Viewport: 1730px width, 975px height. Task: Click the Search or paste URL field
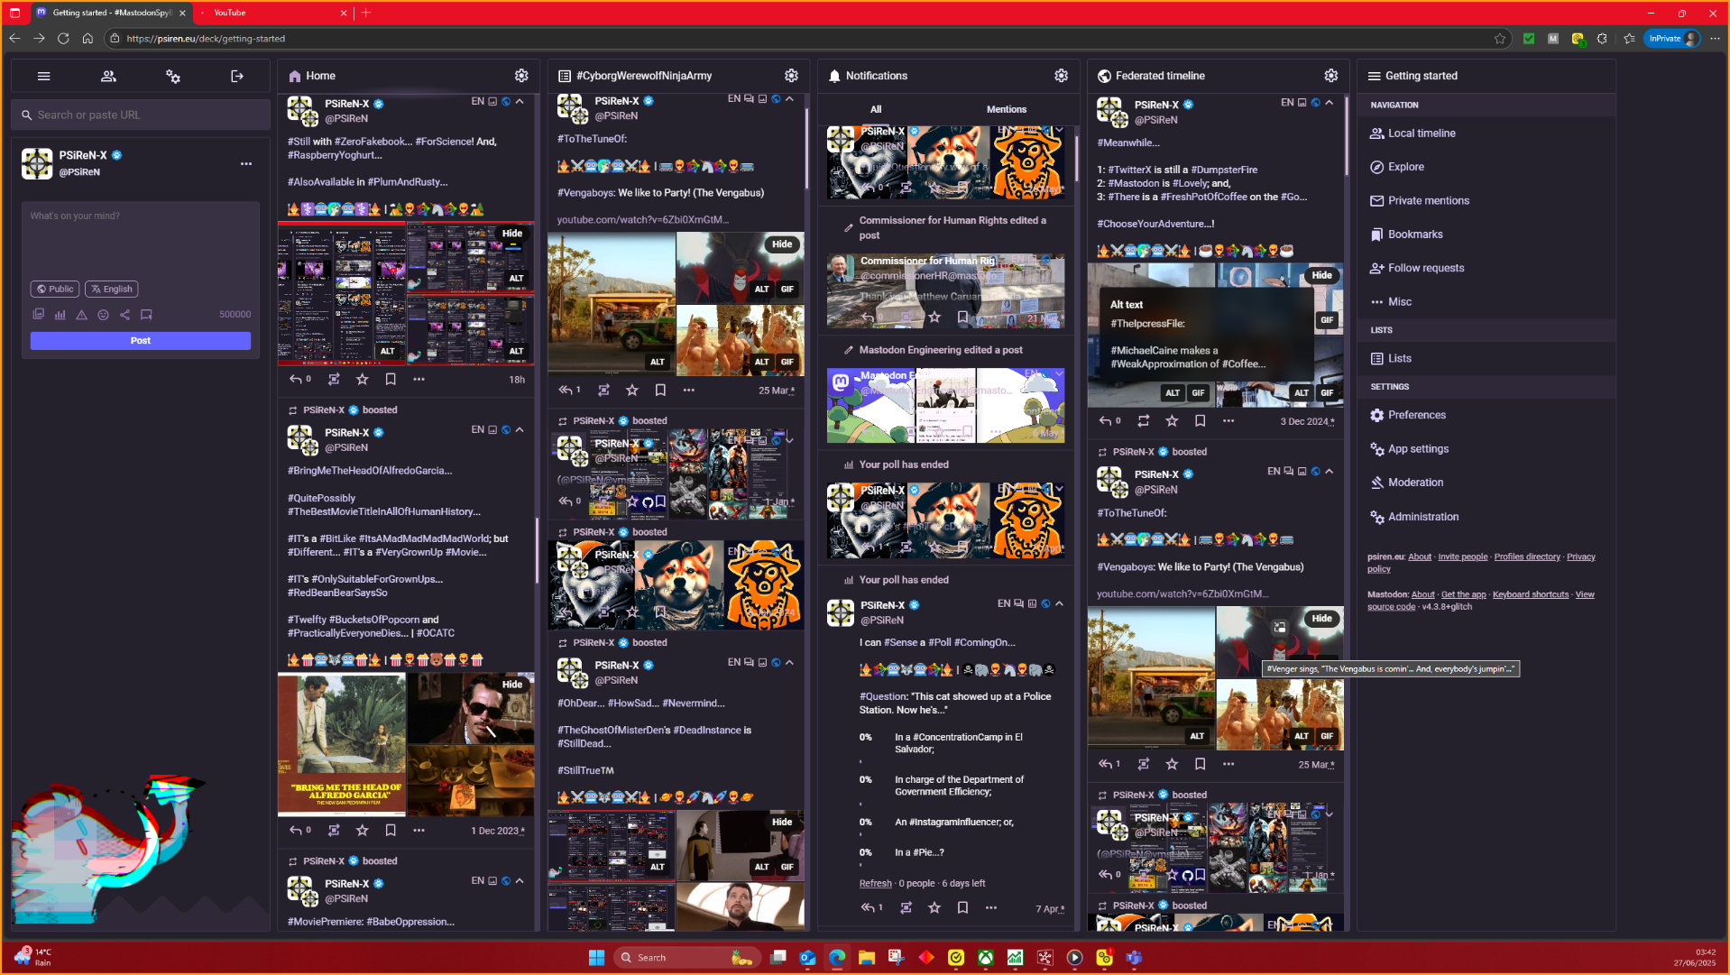click(141, 115)
